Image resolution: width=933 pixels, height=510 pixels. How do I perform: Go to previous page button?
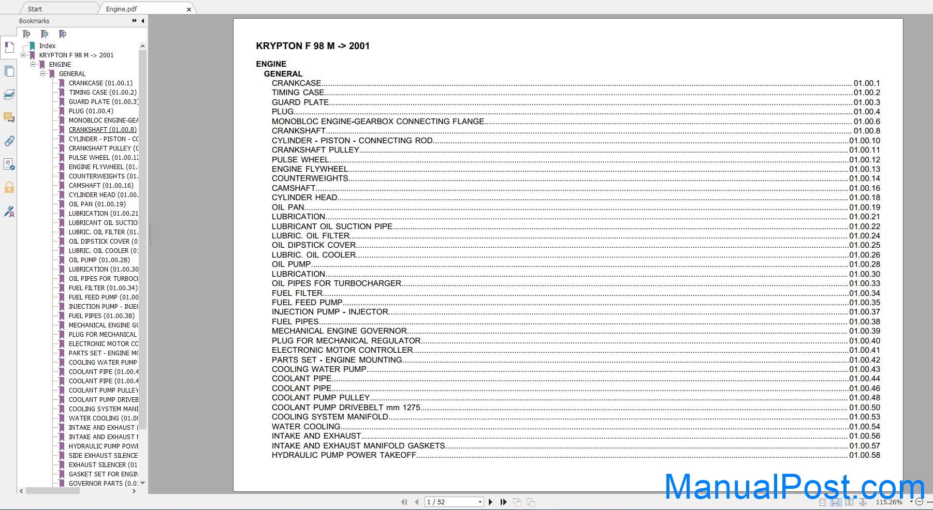coord(416,502)
